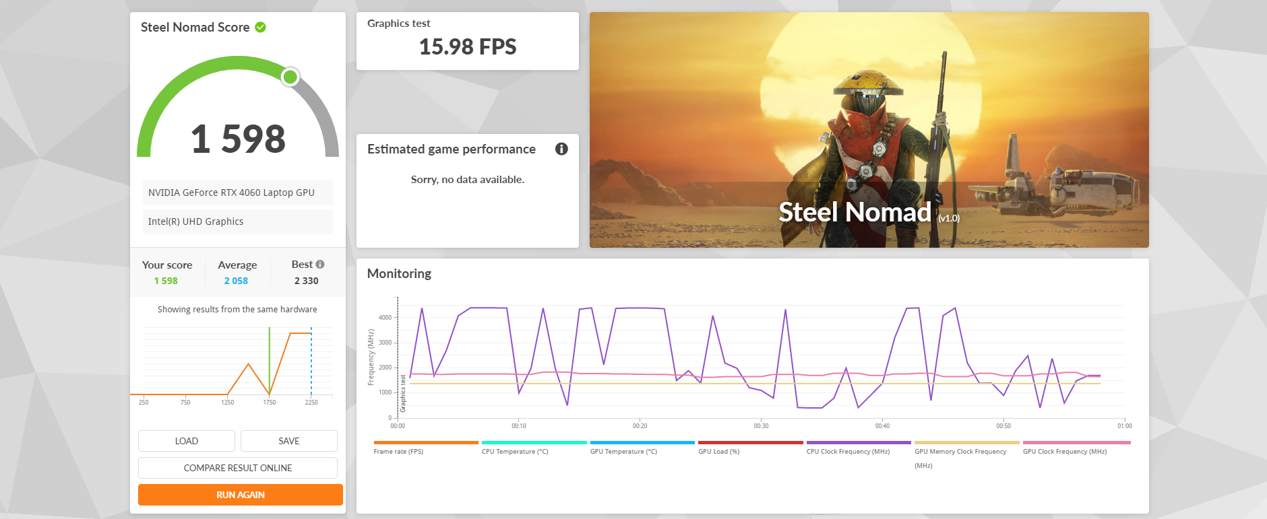The height and width of the screenshot is (519, 1267).
Task: Open the Estimated game performance info icon
Action: coord(561,149)
